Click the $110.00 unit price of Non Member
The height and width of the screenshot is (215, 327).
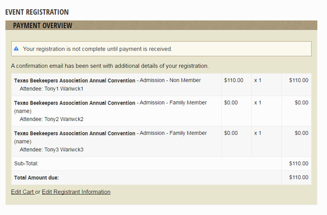coord(234,81)
